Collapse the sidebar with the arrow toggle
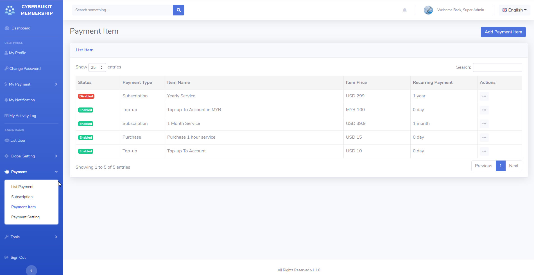This screenshot has width=534, height=275. 31,271
